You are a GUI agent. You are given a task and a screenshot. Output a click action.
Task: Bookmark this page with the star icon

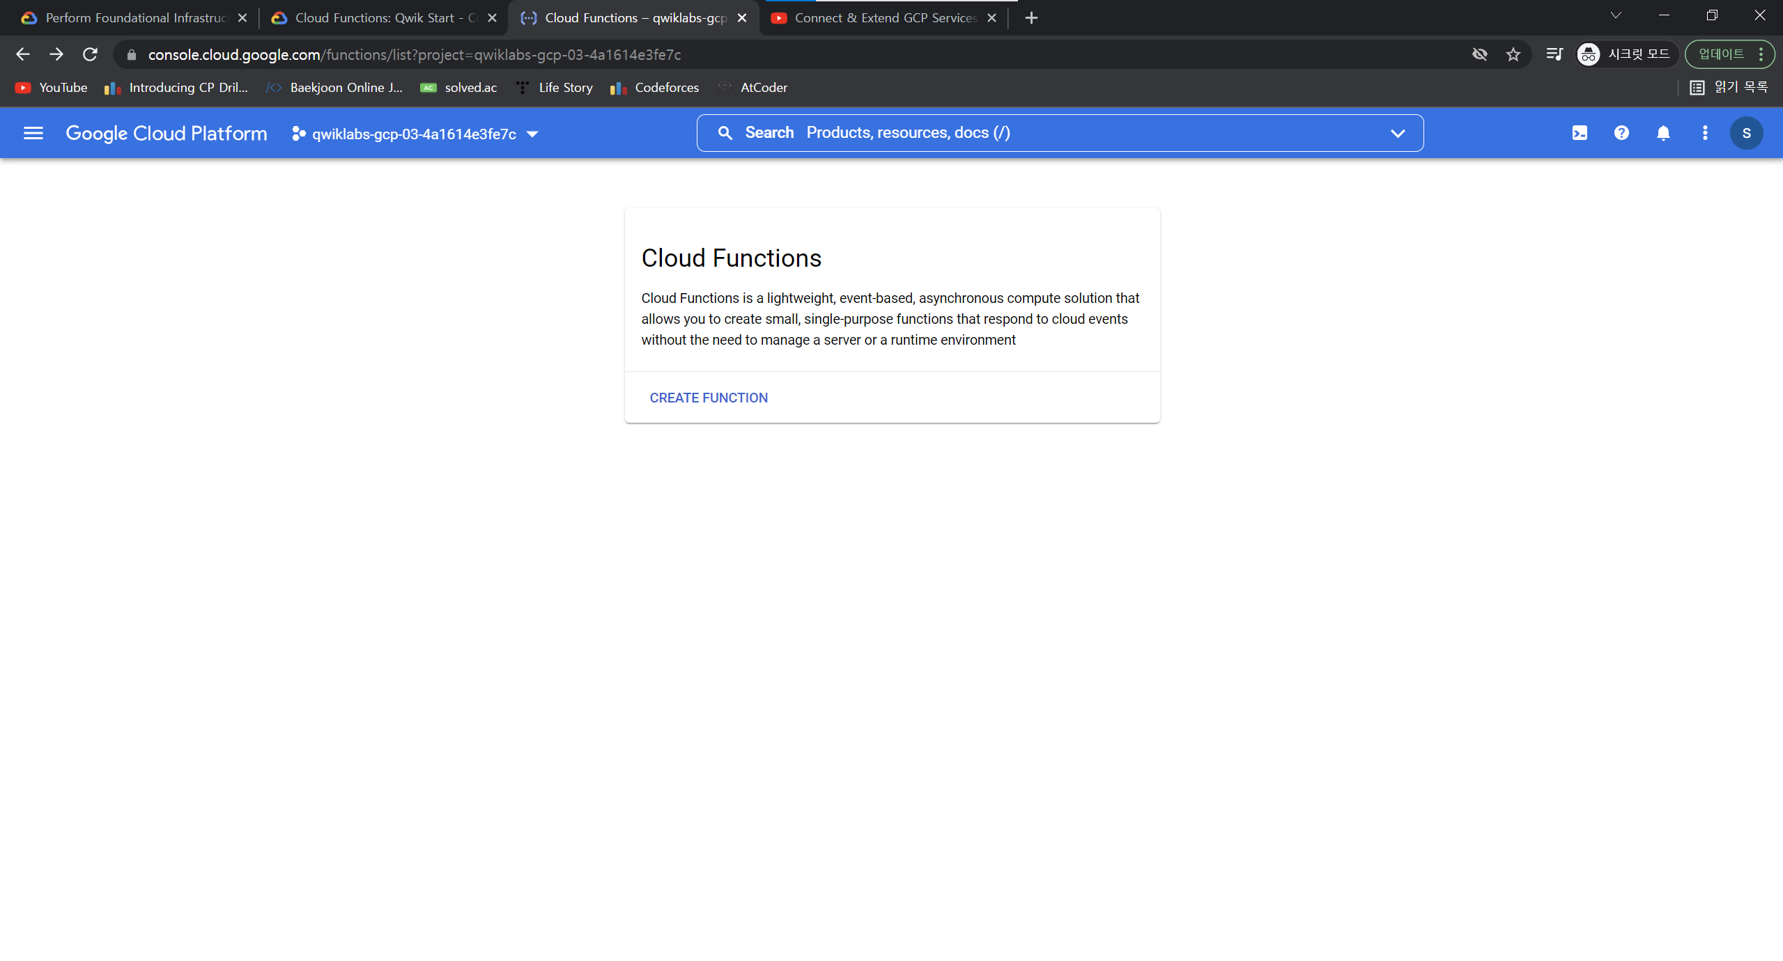click(x=1513, y=54)
